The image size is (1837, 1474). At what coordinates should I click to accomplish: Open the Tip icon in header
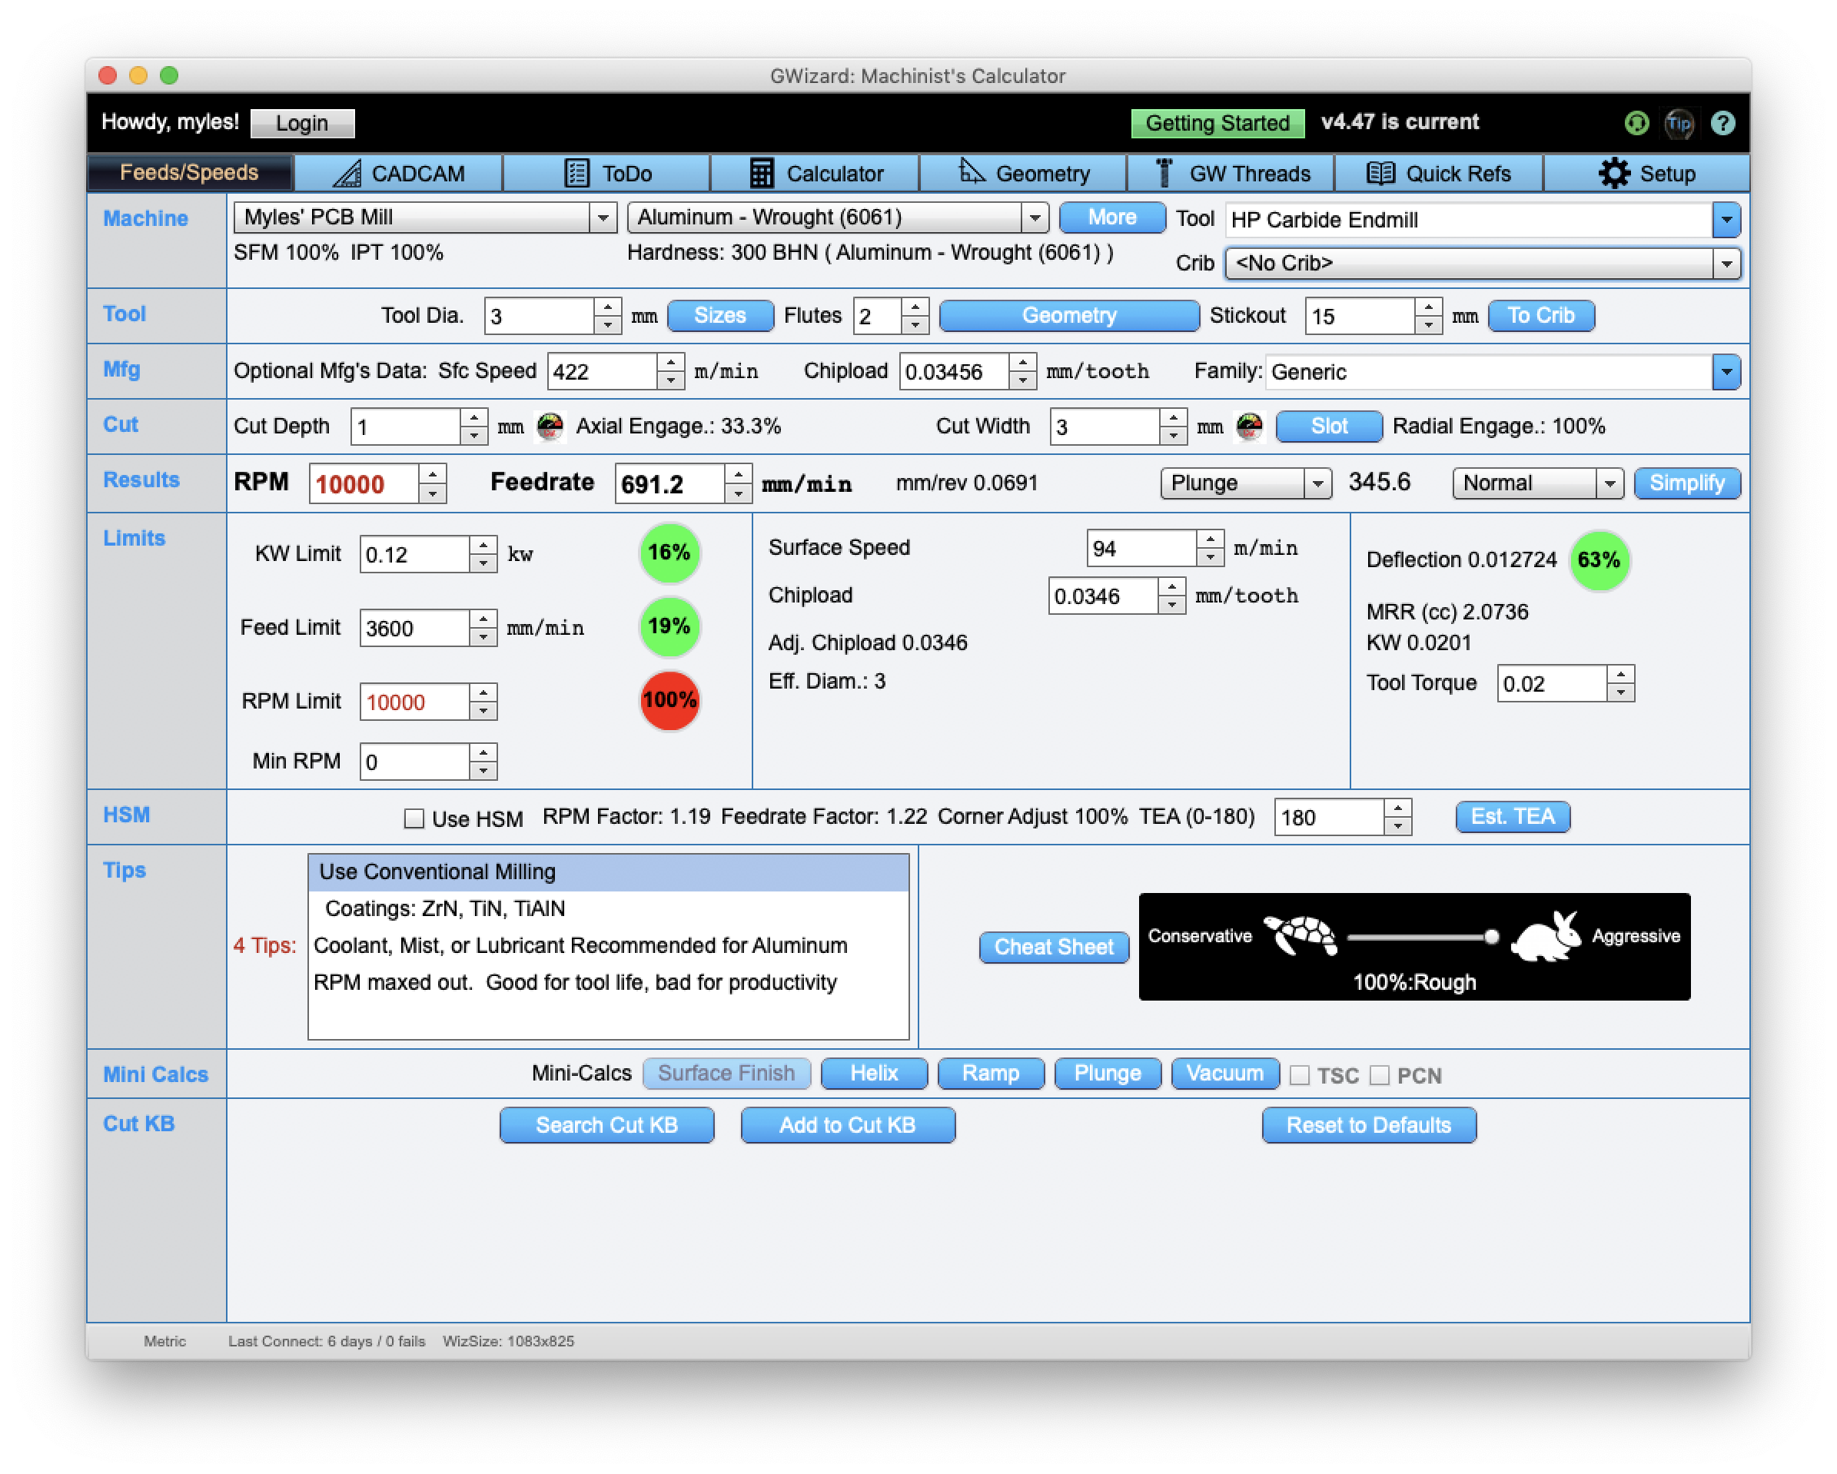coord(1679,124)
